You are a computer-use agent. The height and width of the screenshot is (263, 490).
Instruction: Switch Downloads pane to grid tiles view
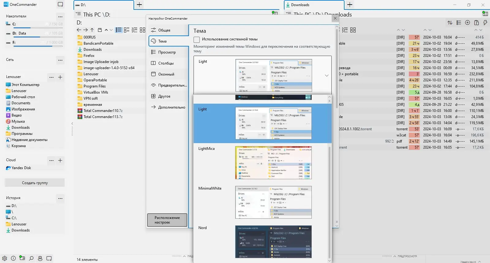pos(353,30)
